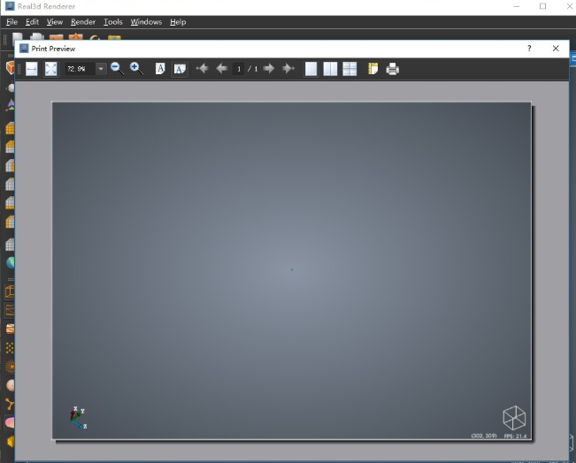Go to the first page arrow

[x=202, y=69]
